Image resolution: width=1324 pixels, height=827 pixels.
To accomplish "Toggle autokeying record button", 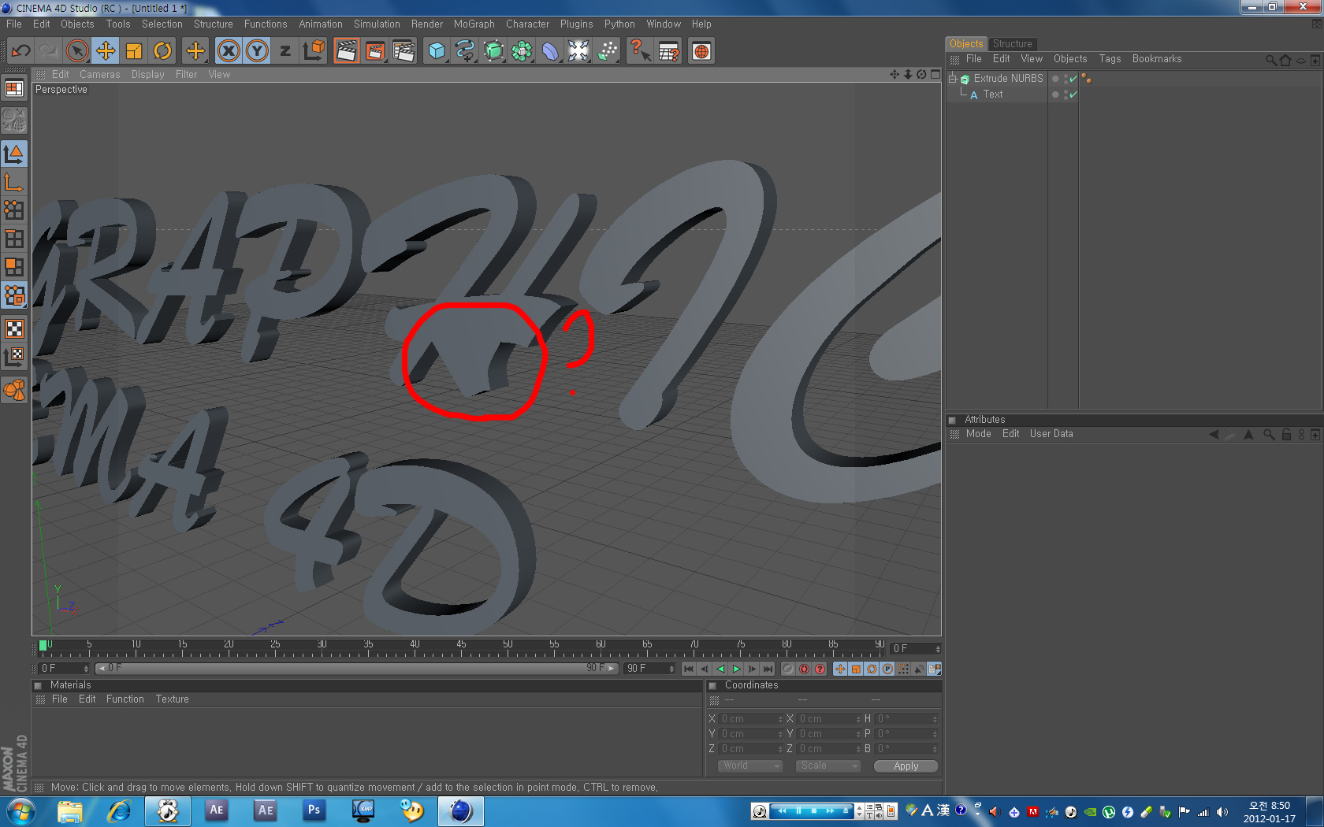I will 805,669.
